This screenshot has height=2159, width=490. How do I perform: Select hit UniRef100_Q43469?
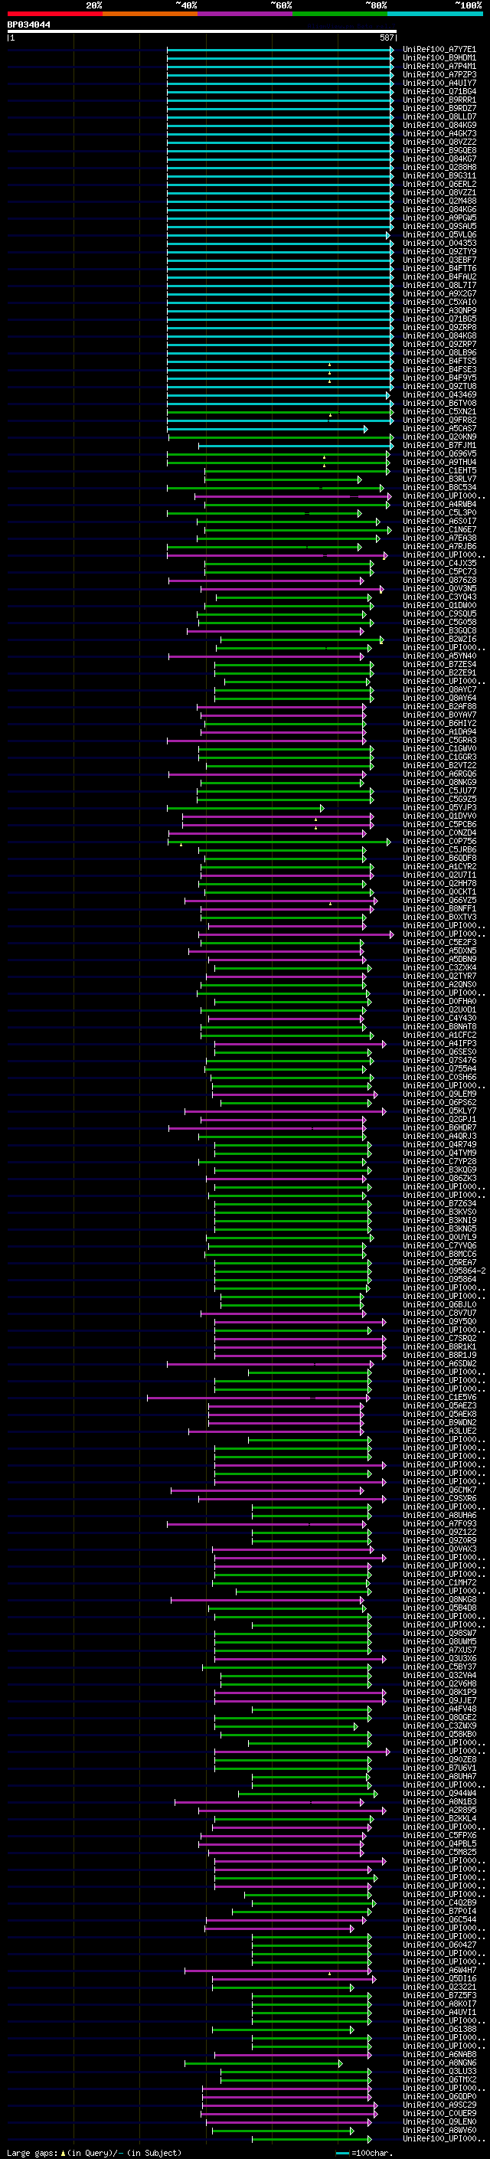tap(439, 394)
